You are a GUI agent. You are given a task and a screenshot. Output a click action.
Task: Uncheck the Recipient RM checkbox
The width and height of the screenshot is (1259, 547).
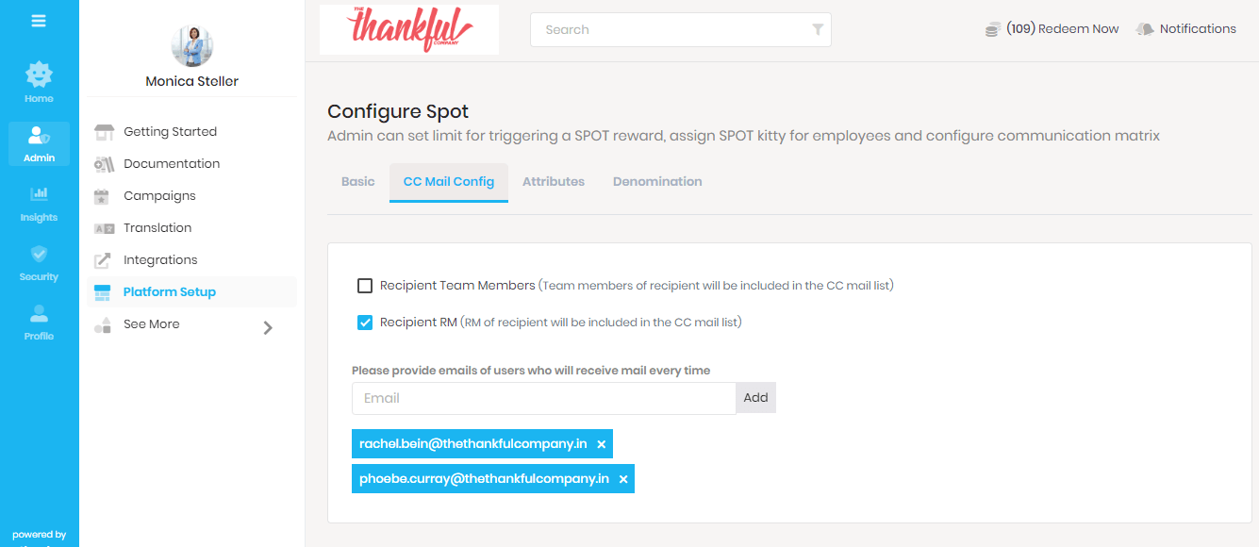tap(365, 323)
